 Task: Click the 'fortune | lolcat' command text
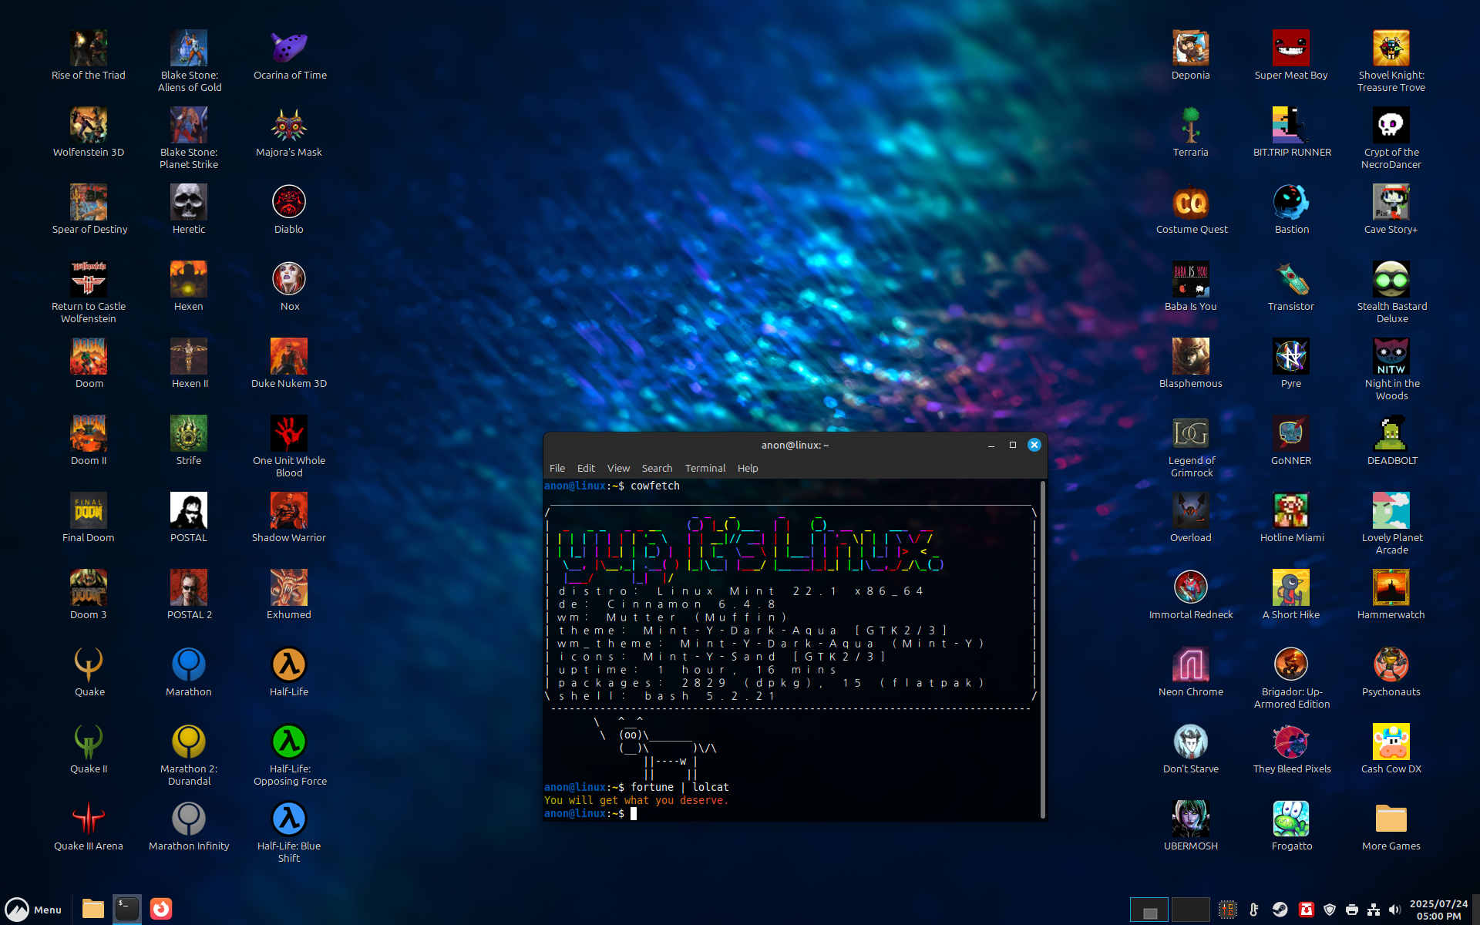[x=680, y=787]
